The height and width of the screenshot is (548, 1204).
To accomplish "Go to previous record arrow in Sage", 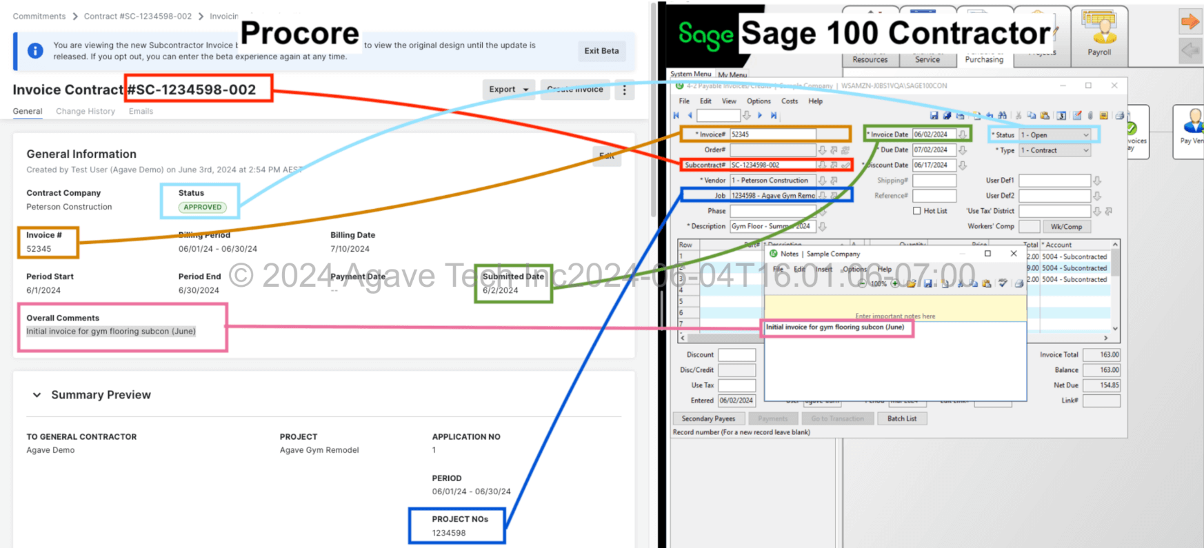I will tap(690, 116).
